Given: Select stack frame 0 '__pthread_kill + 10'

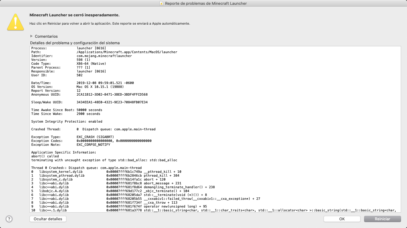Looking at the screenshot, I should 106,172.
